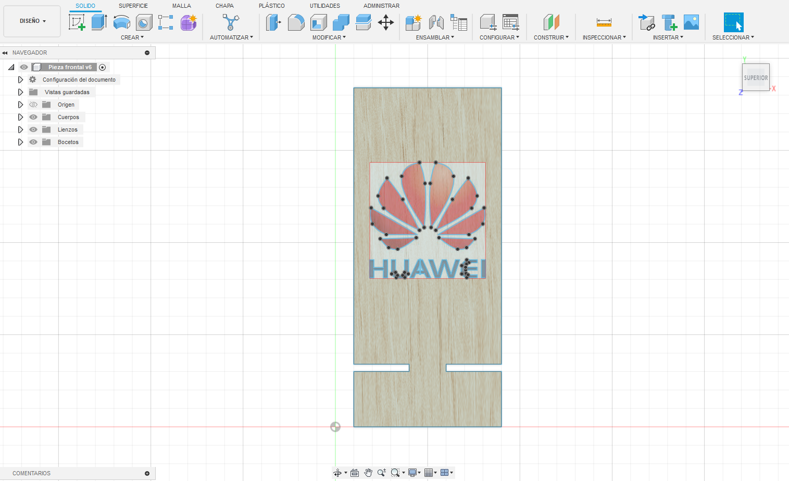Switch to the MALLA tab
The image size is (789, 481).
pos(182,6)
